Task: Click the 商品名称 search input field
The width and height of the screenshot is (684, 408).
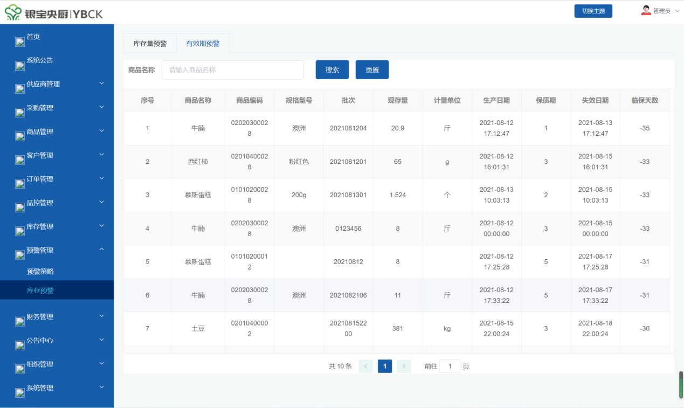Action: (x=232, y=70)
